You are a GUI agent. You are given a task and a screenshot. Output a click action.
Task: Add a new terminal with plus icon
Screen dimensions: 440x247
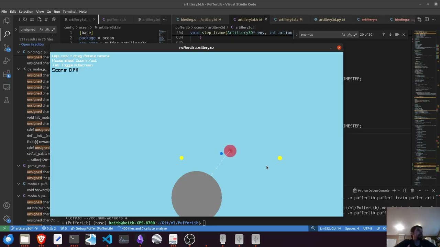click(394, 190)
